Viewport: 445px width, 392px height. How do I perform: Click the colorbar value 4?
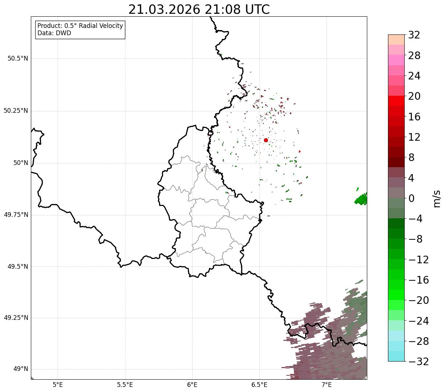(x=411, y=178)
